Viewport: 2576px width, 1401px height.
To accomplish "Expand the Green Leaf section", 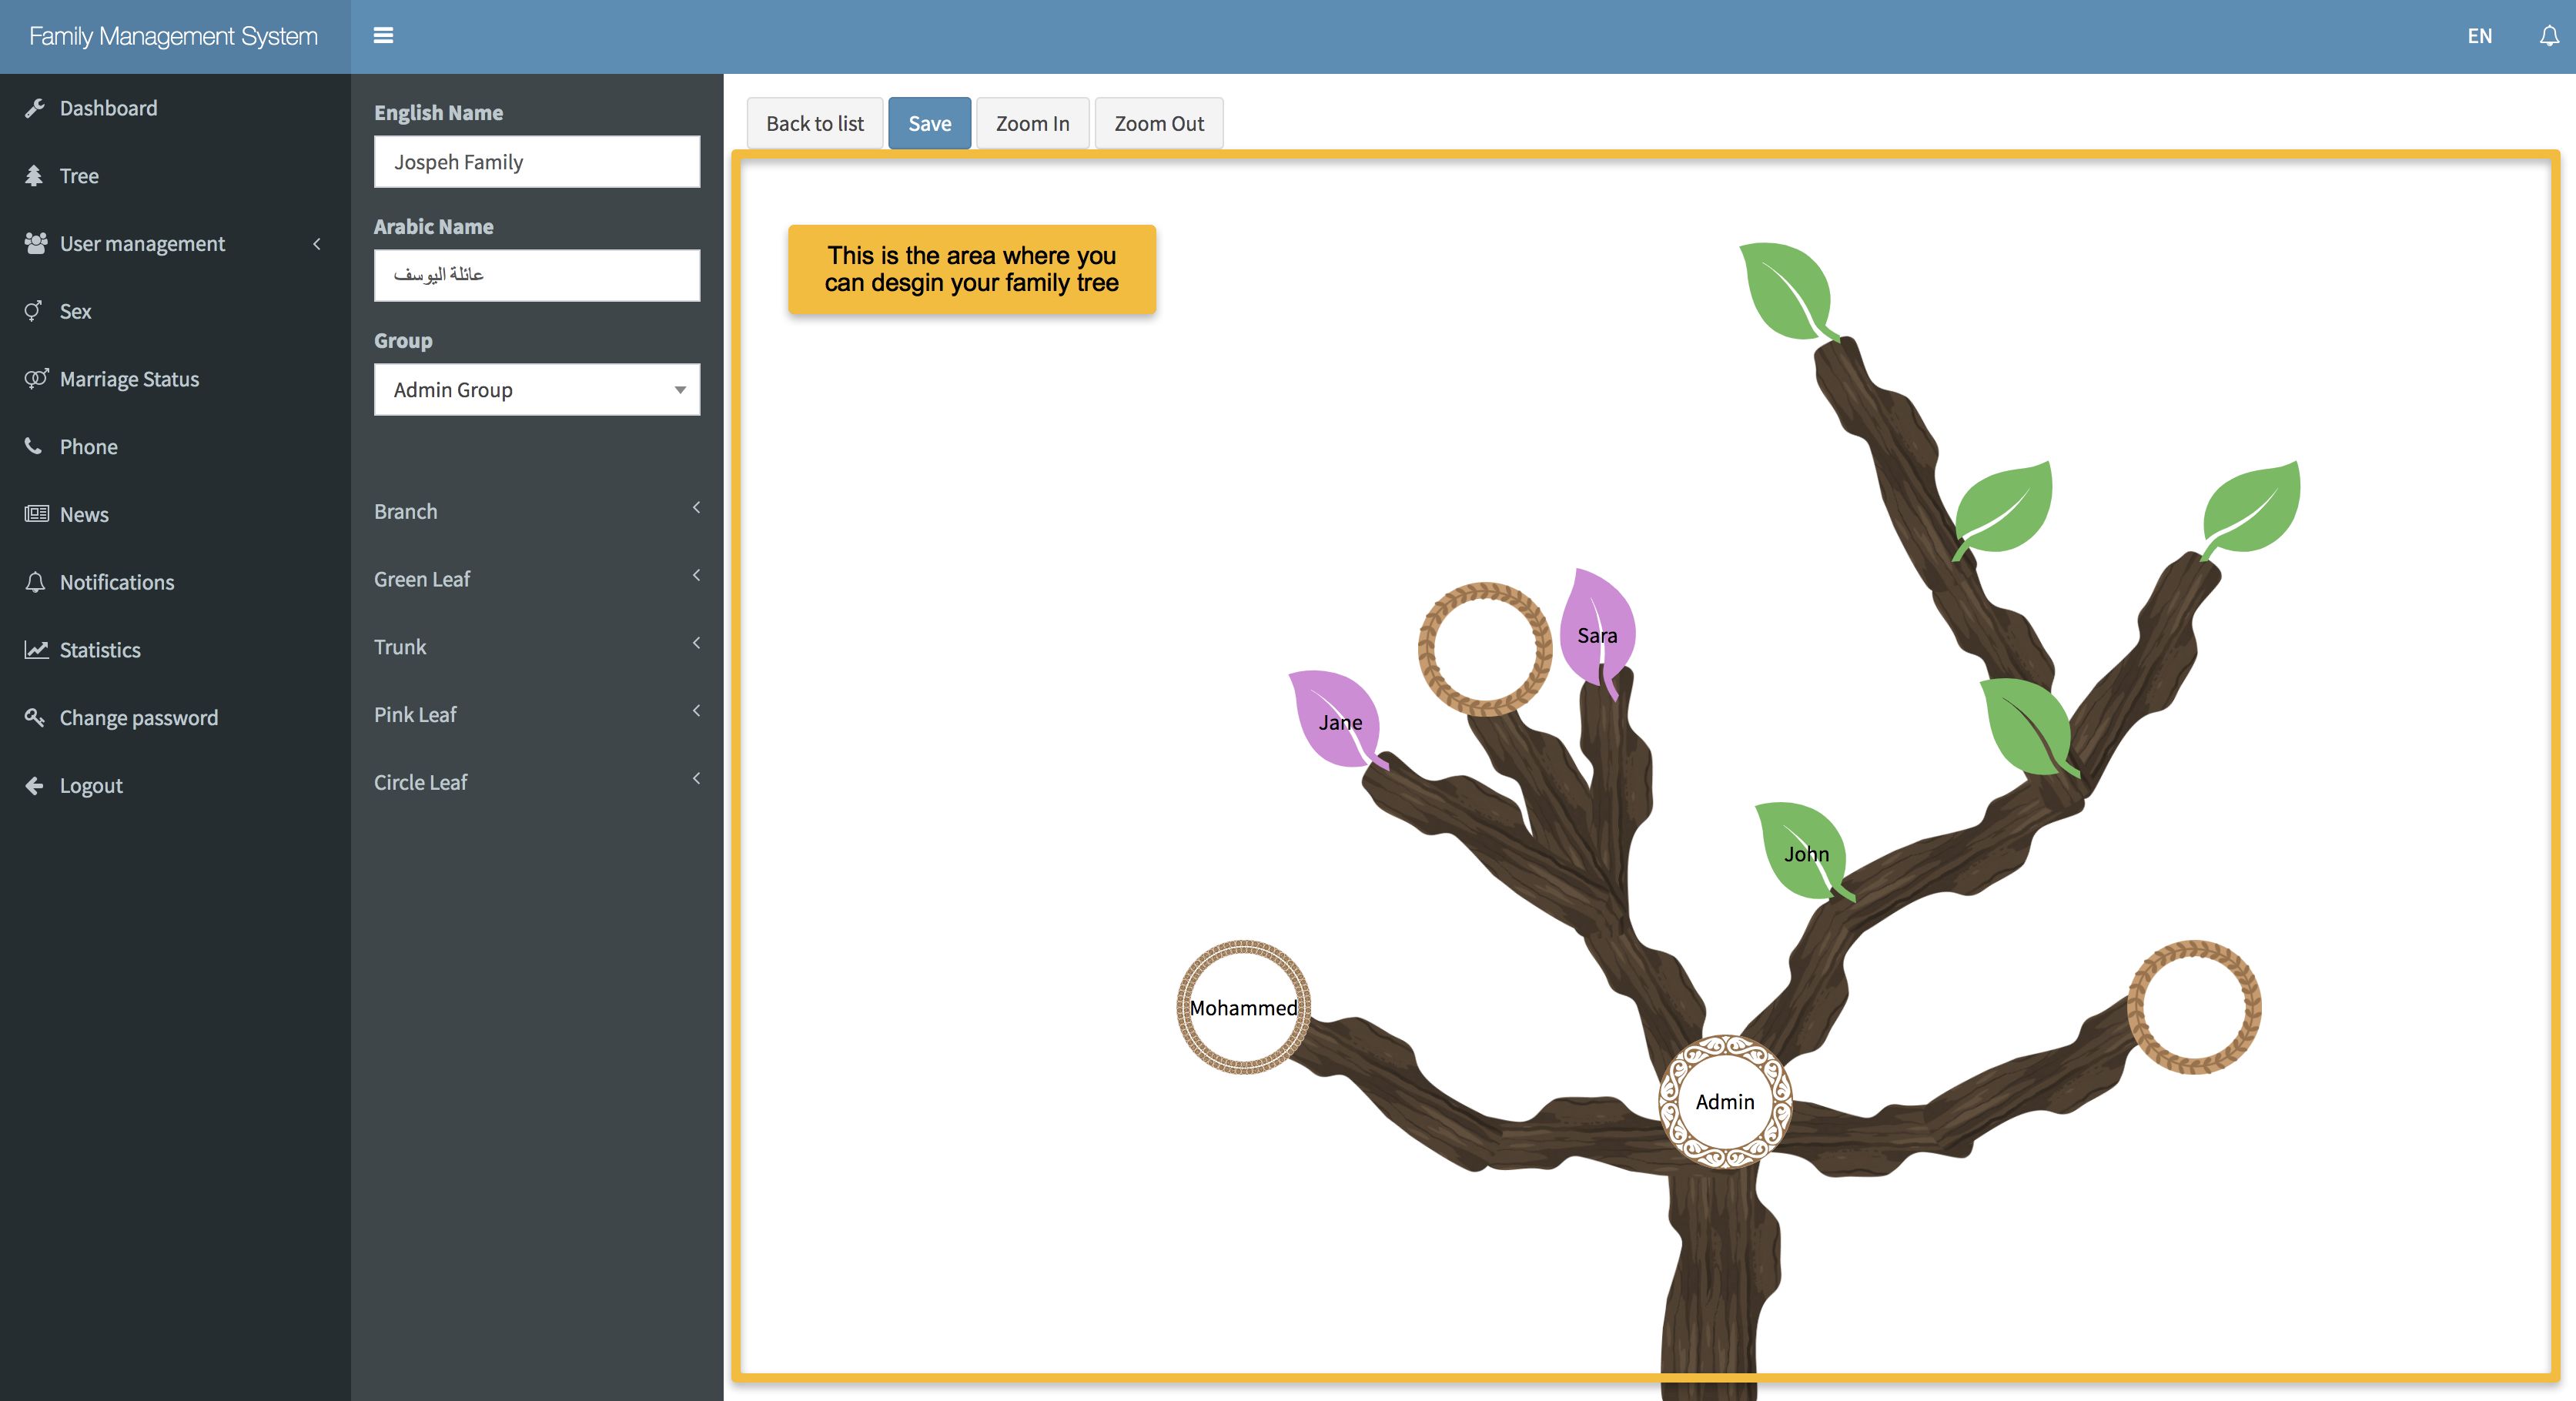I will pos(537,579).
